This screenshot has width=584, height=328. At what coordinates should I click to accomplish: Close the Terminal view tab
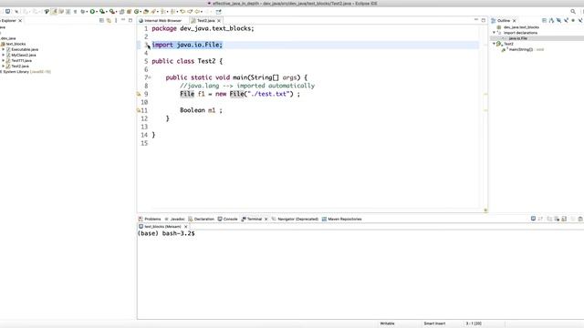coord(266,220)
